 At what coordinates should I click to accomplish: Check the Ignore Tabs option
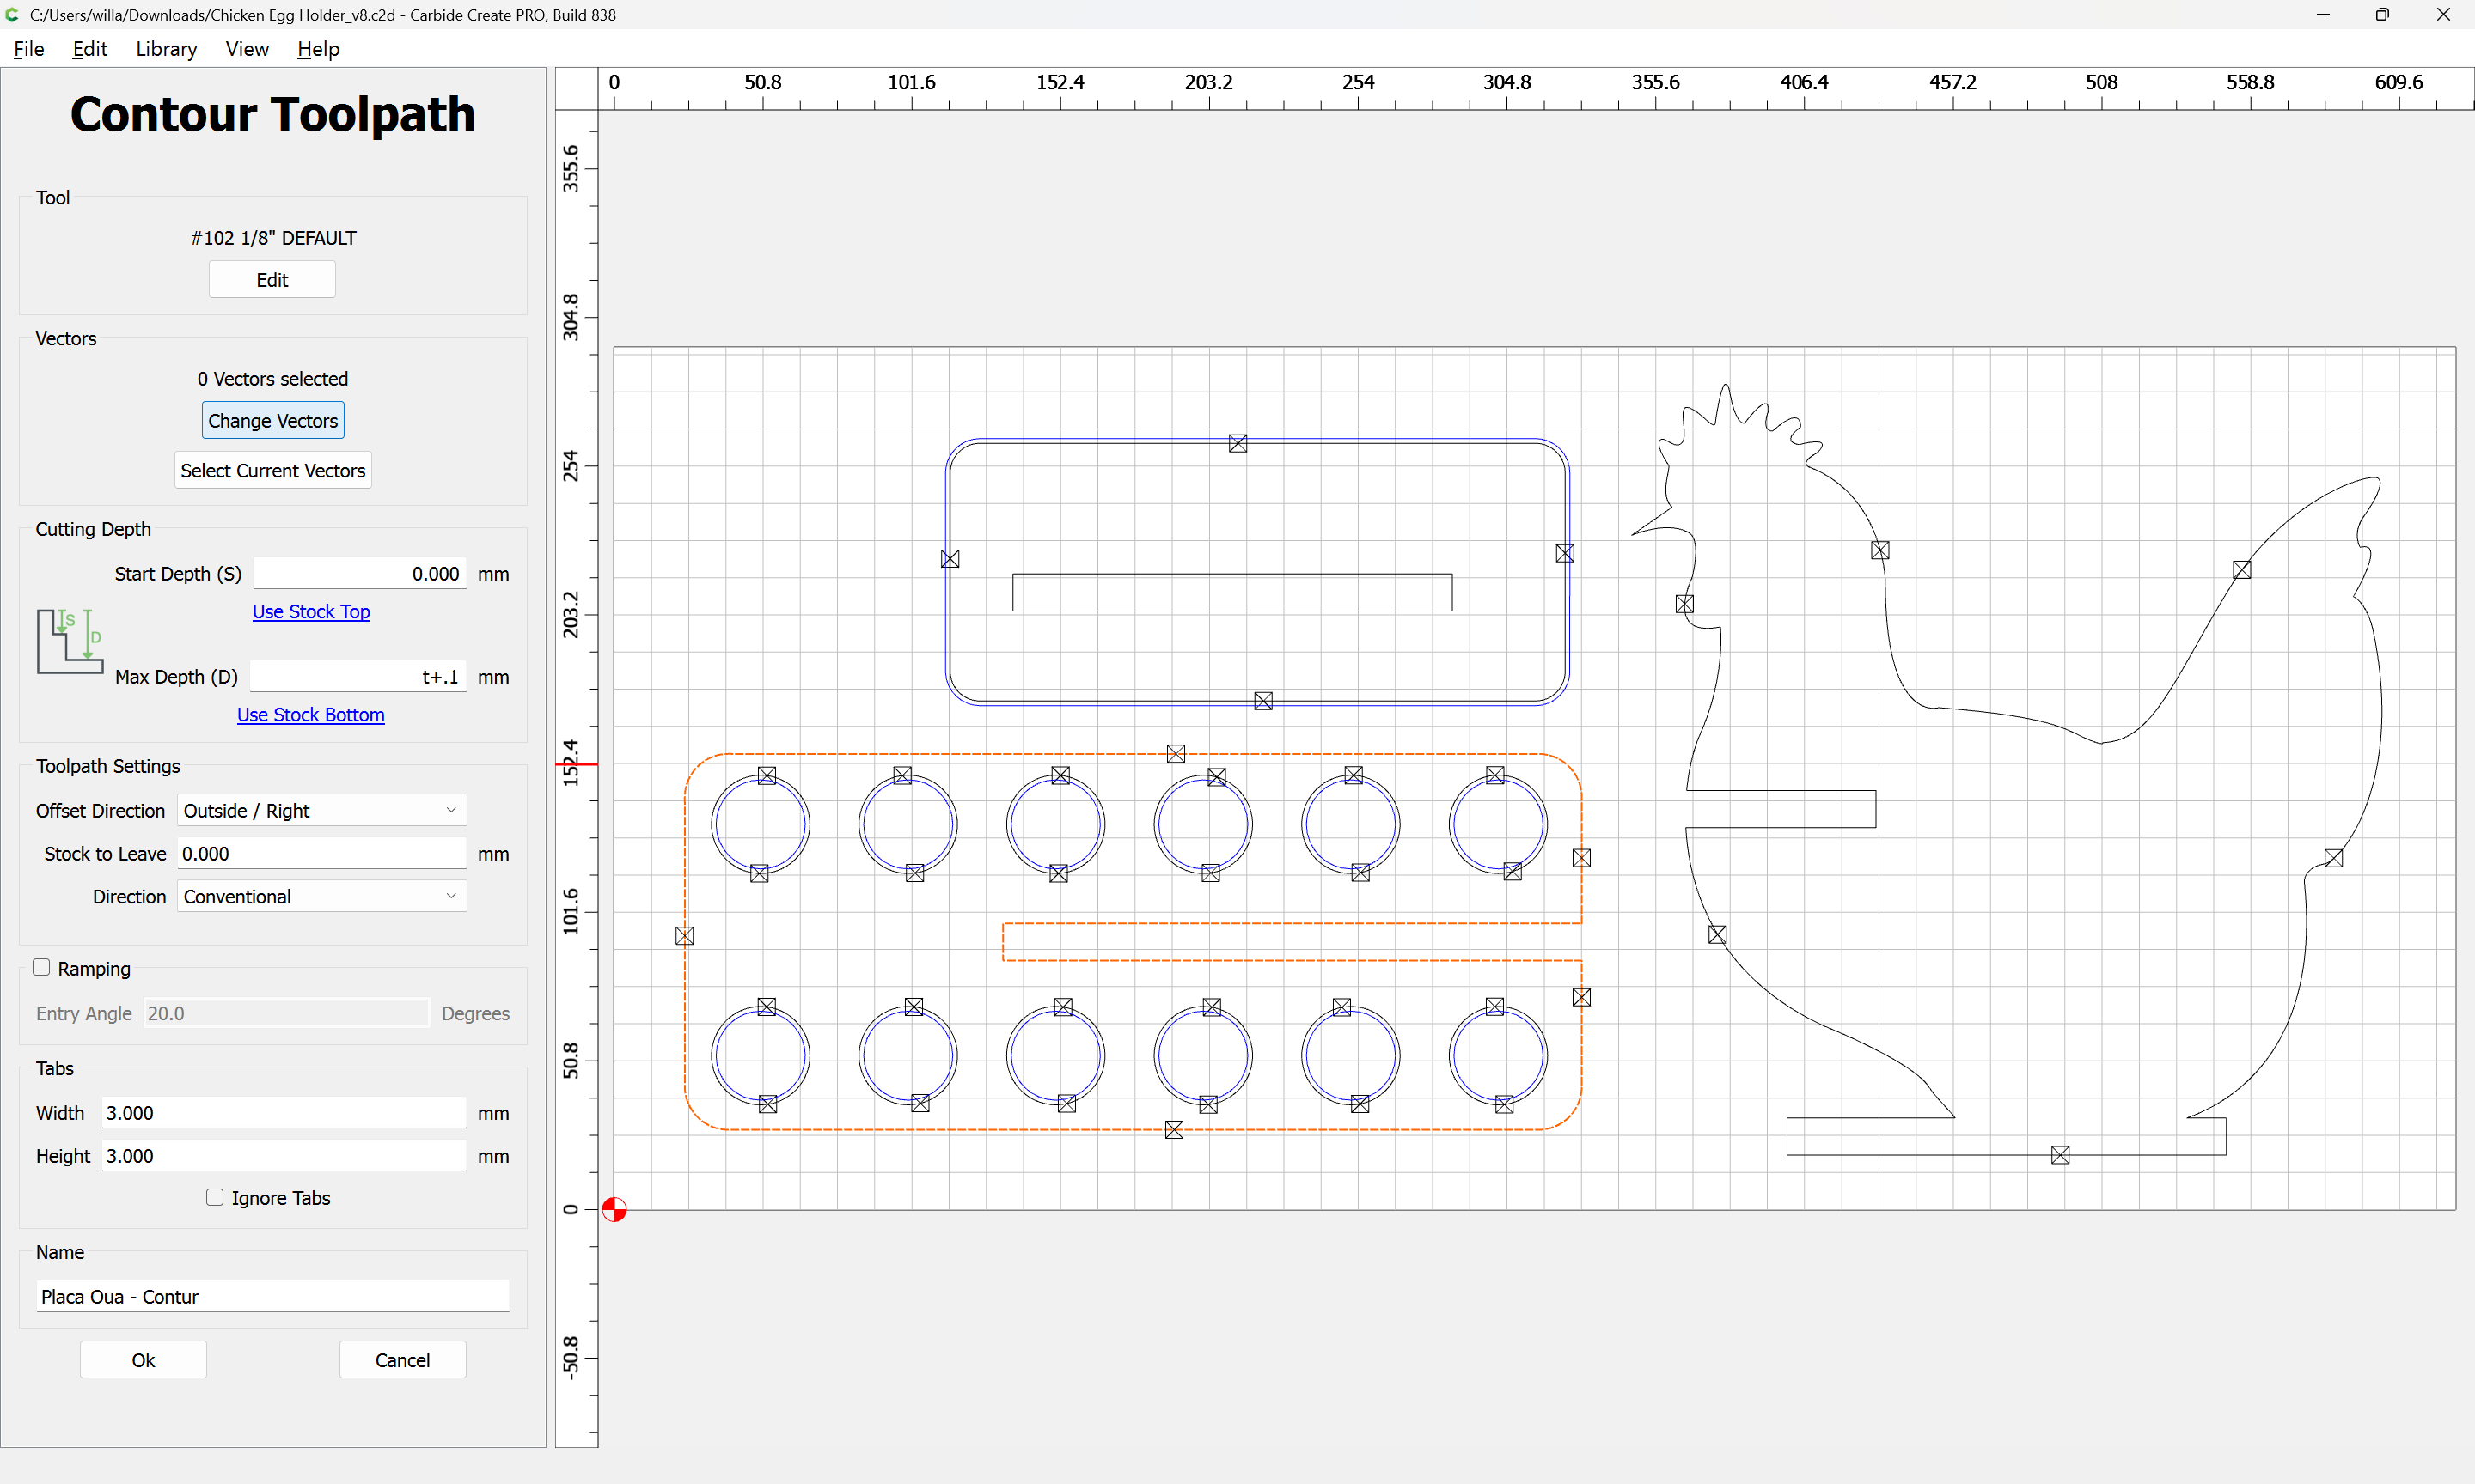214,1197
